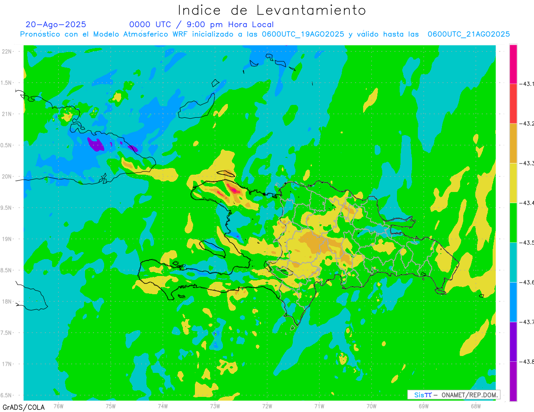Screen dimensions: 534x412
Task: Click the '68W' longitude label
Action: (x=476, y=406)
